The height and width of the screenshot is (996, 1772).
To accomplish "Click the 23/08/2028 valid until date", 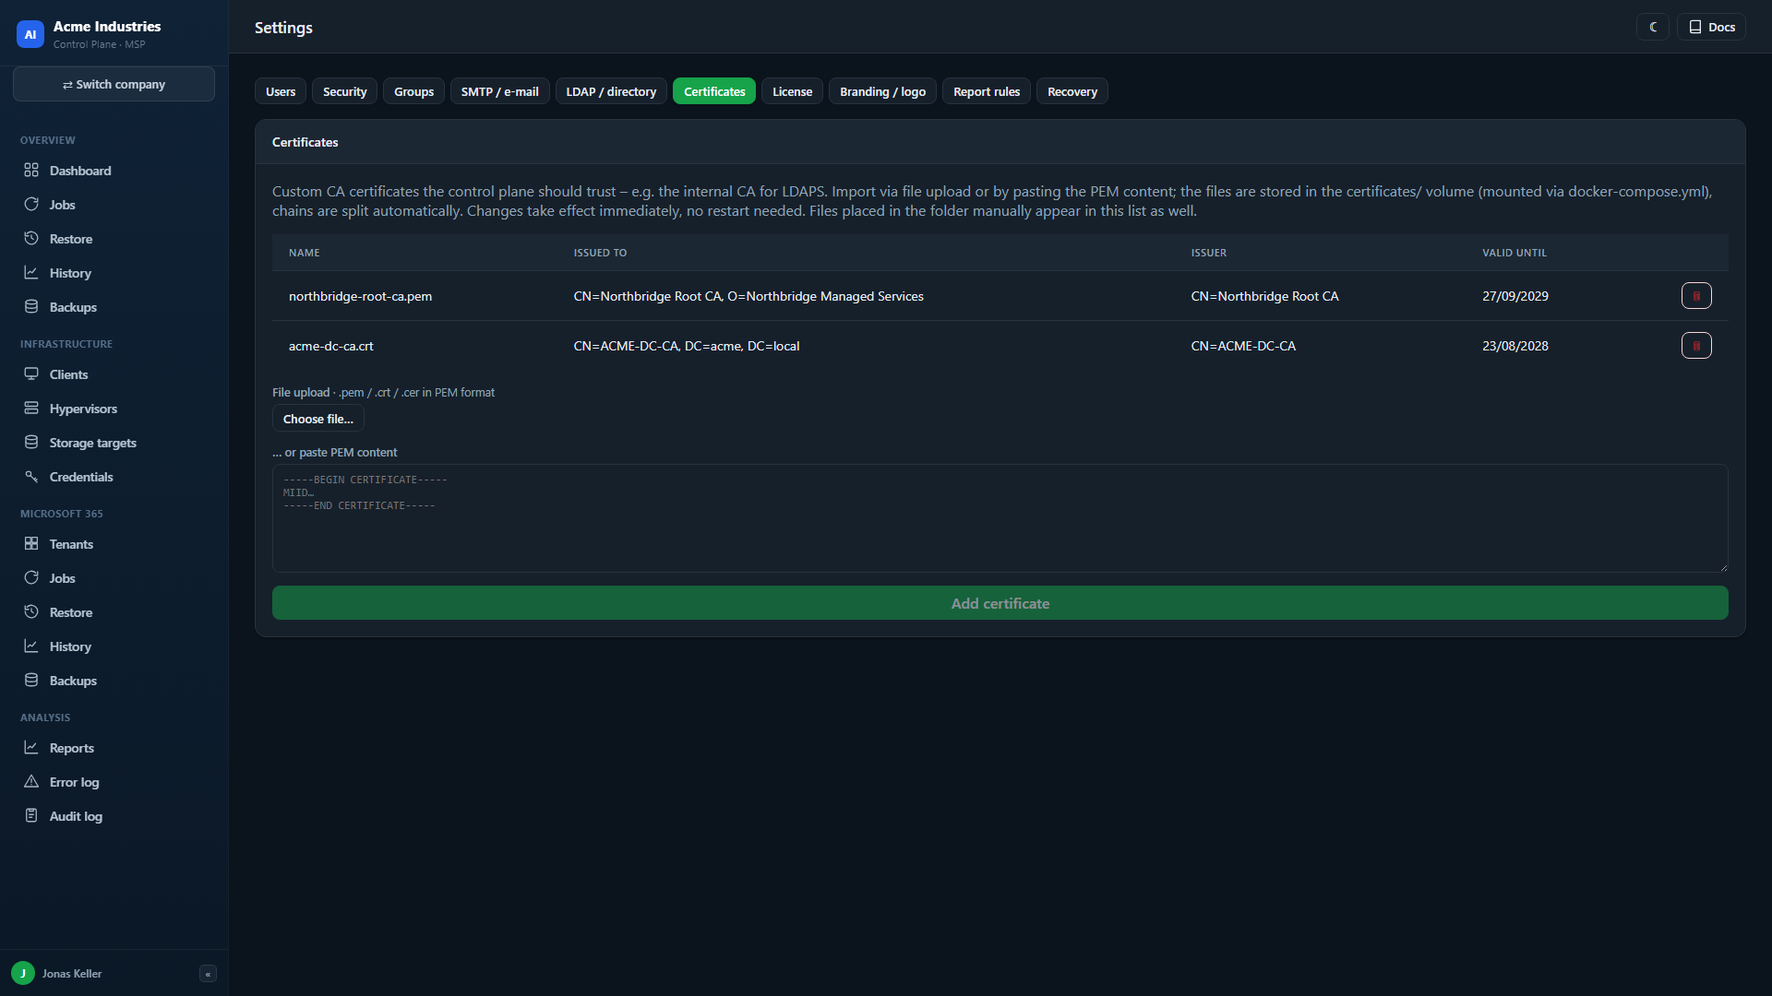I will coord(1515,346).
